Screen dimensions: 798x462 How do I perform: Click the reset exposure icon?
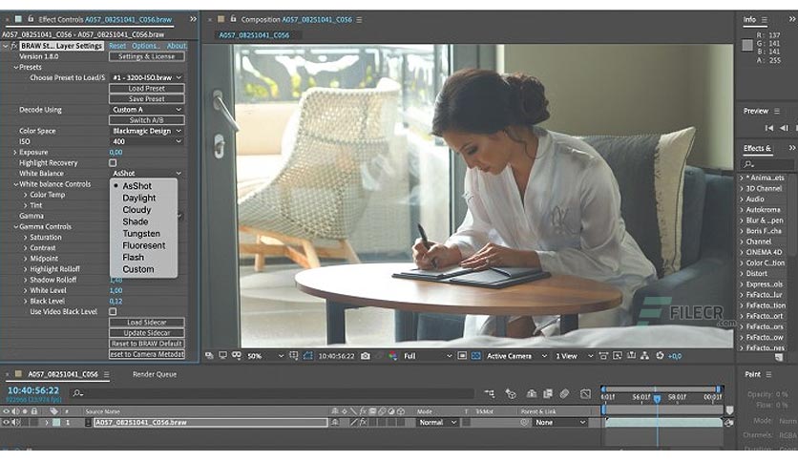coord(660,356)
